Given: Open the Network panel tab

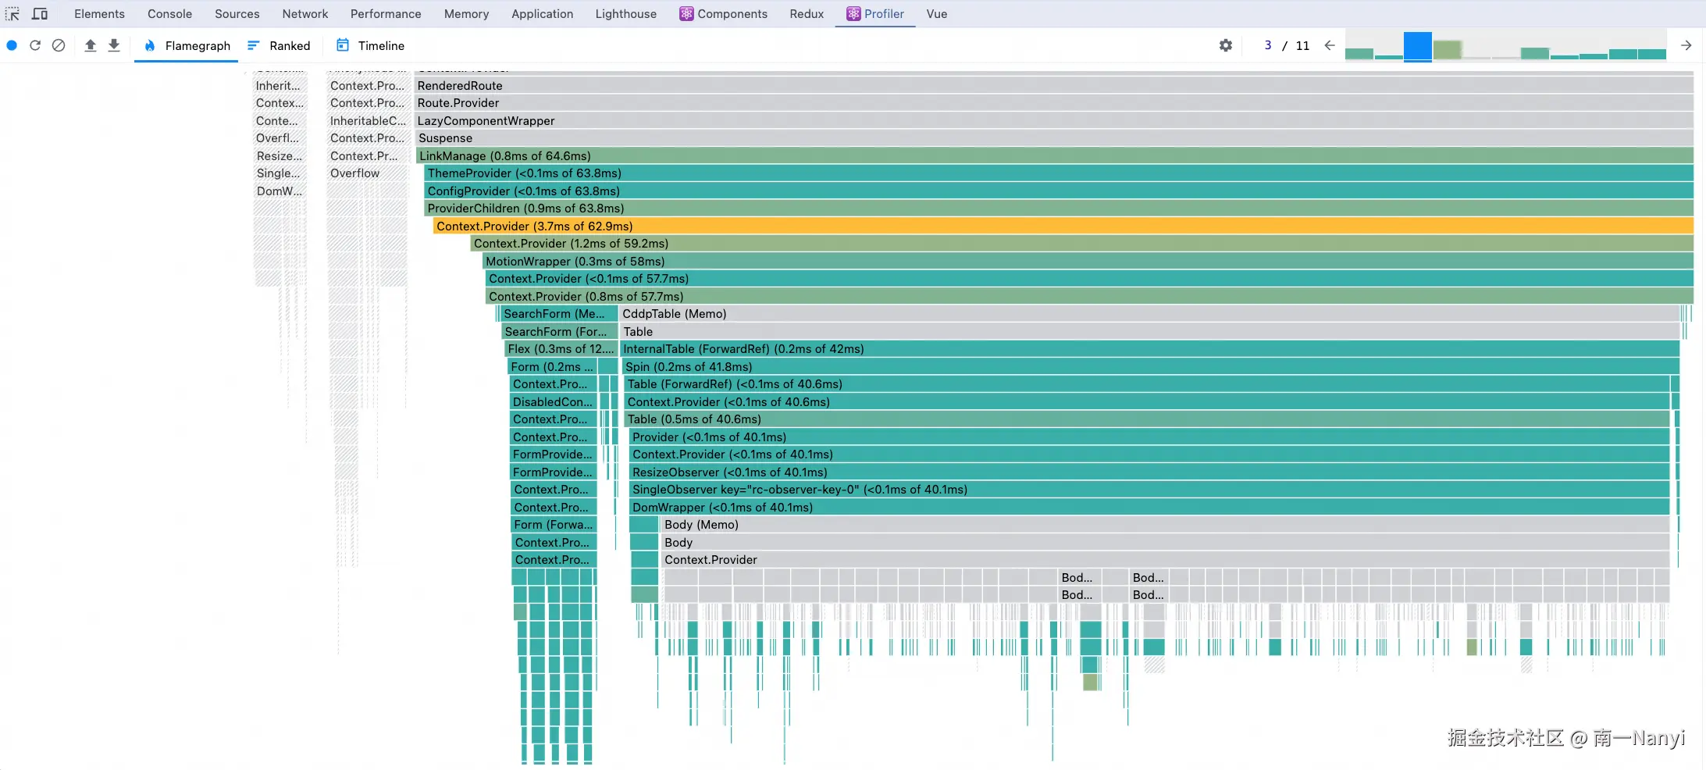Looking at the screenshot, I should pos(305,14).
